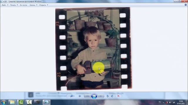Rotate the photo counterclockwise

click(x=108, y=96)
